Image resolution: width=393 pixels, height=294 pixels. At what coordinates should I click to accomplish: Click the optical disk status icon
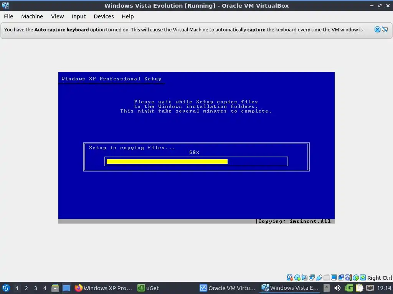pyautogui.click(x=297, y=278)
